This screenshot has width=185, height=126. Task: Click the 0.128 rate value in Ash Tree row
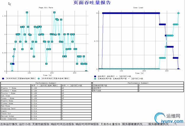click(x=34, y=96)
